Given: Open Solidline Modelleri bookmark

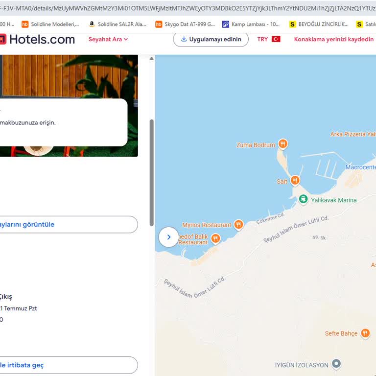Looking at the screenshot, I should (50, 24).
